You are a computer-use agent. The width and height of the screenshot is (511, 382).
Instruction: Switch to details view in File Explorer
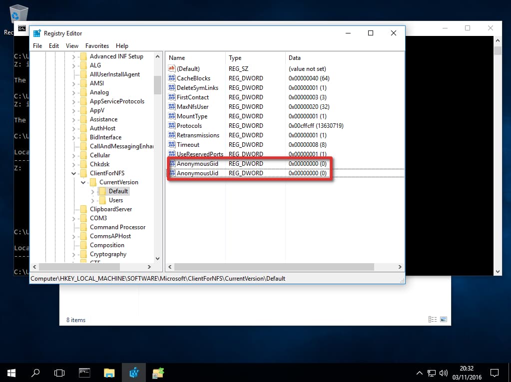pyautogui.click(x=432, y=320)
